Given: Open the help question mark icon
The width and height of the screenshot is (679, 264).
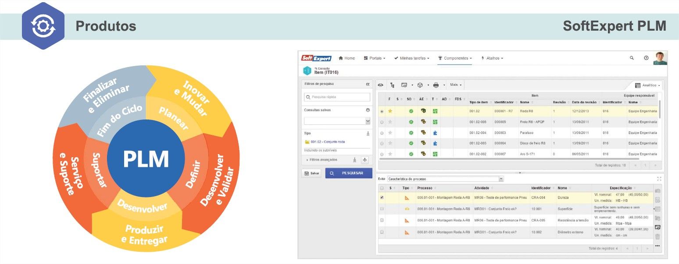Looking at the screenshot, I should 646,58.
